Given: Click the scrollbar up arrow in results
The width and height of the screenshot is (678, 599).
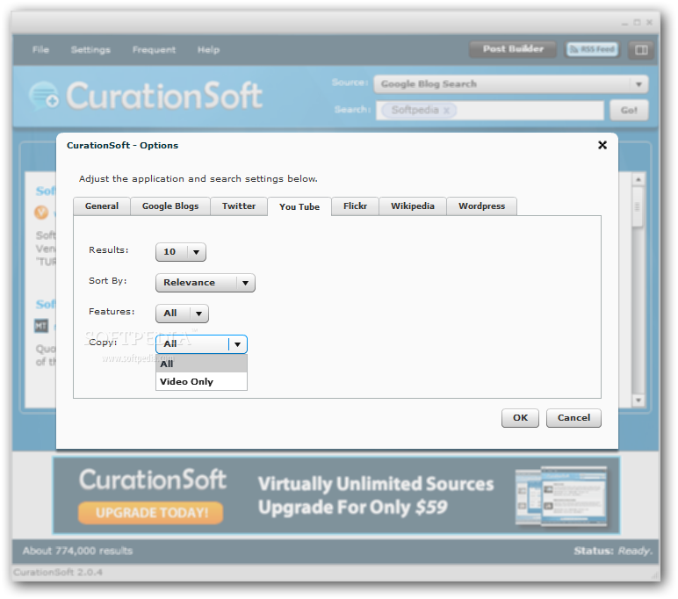Looking at the screenshot, I should coord(638,179).
